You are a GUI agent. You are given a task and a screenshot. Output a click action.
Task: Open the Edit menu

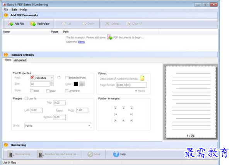pyautogui.click(x=14, y=10)
